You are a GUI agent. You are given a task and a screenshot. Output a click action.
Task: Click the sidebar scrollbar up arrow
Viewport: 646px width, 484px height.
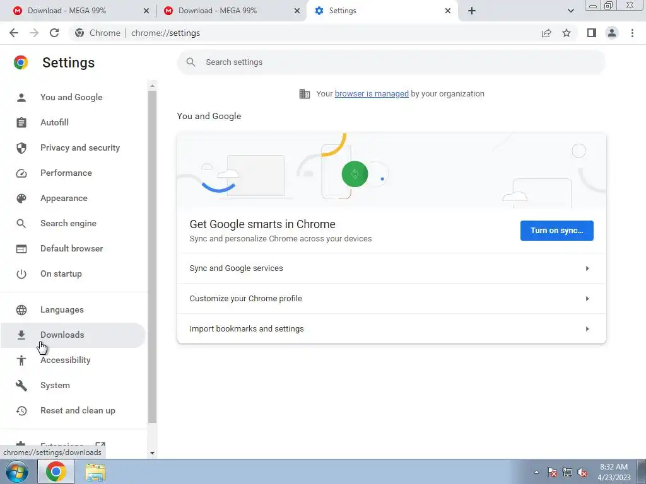(x=152, y=86)
